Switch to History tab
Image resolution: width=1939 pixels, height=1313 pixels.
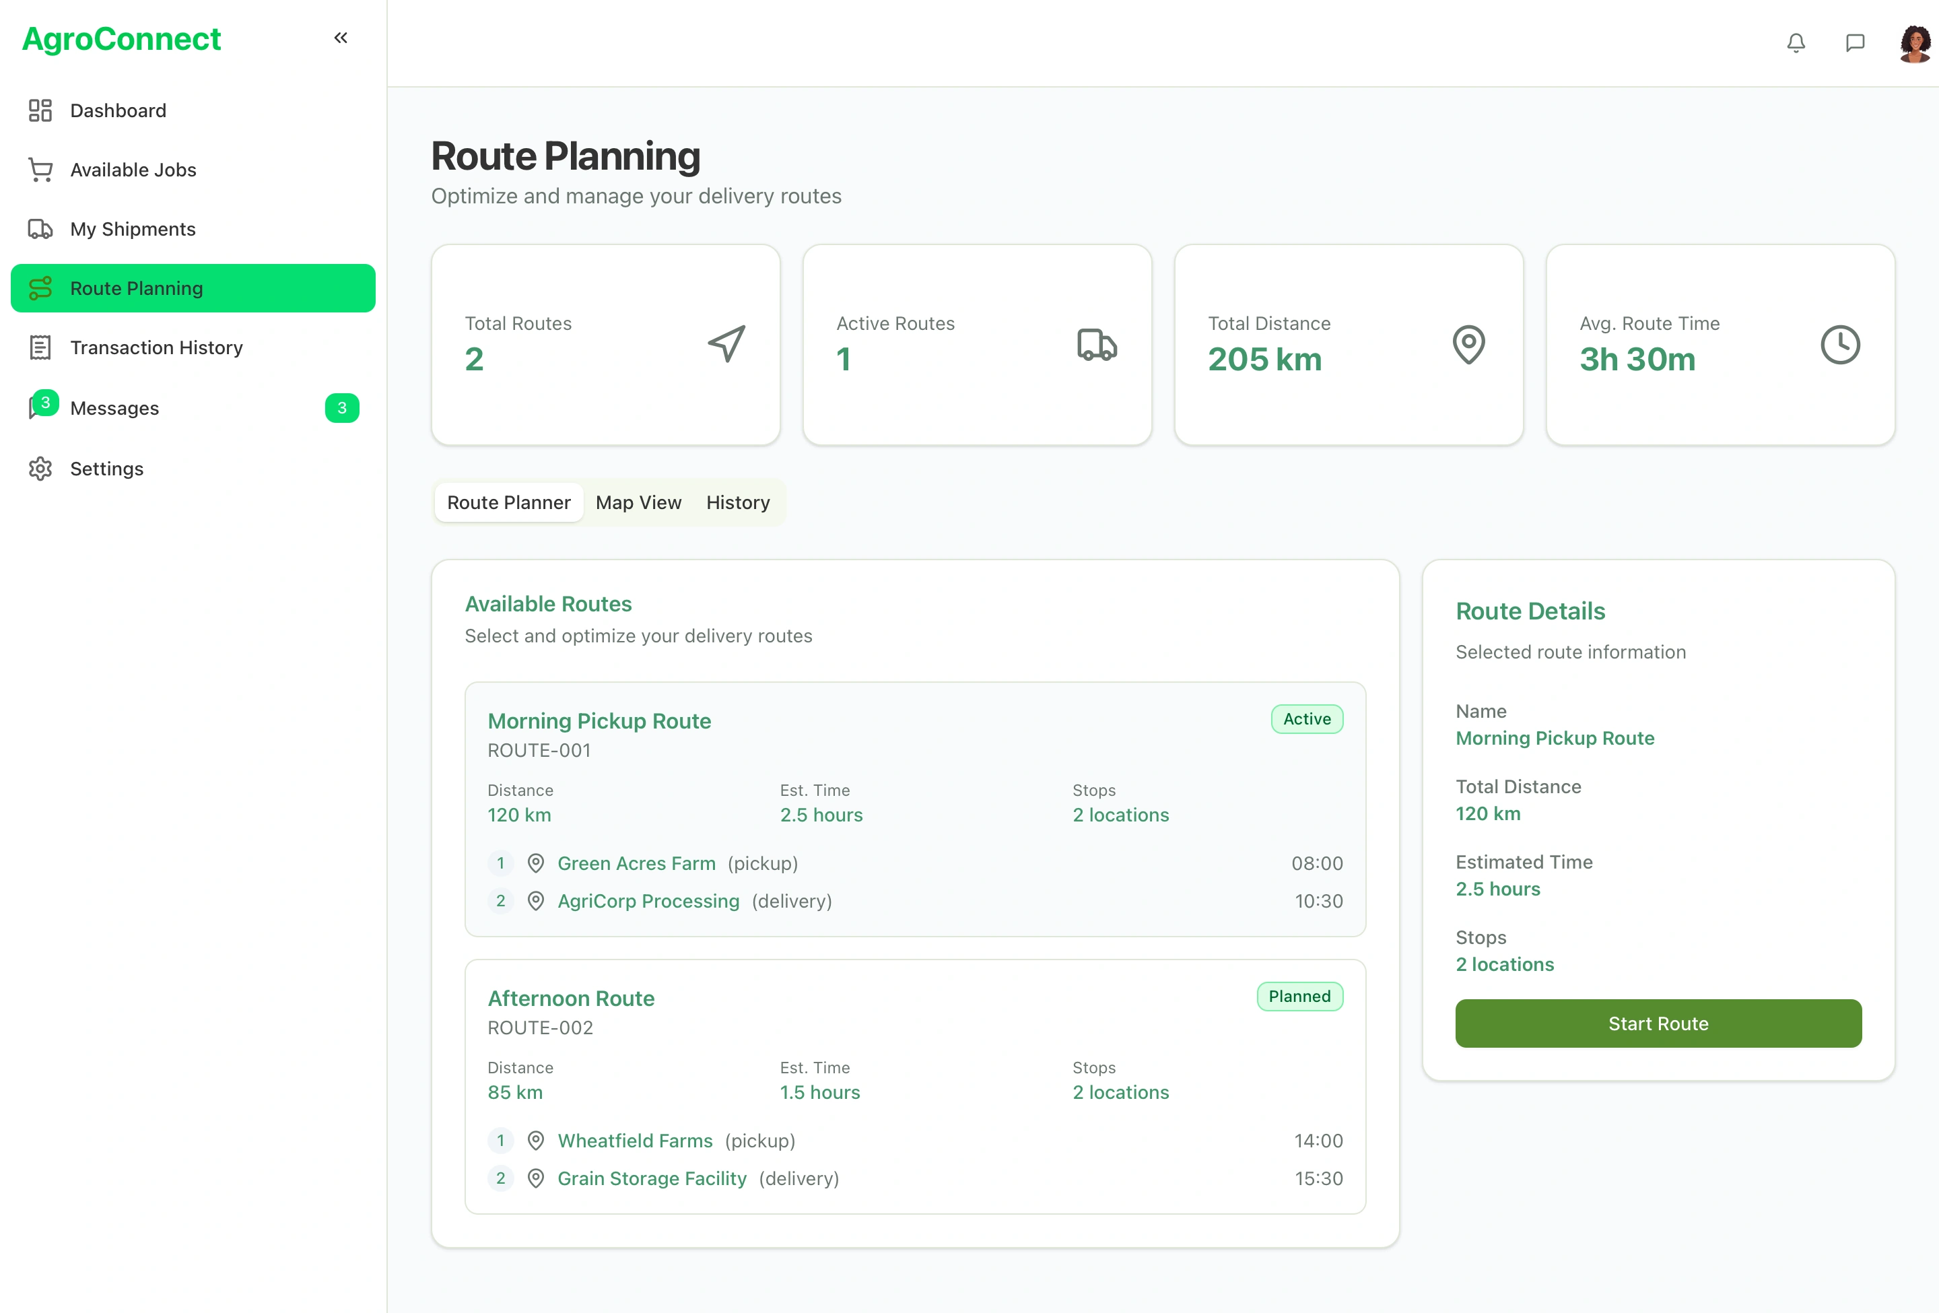tap(737, 502)
